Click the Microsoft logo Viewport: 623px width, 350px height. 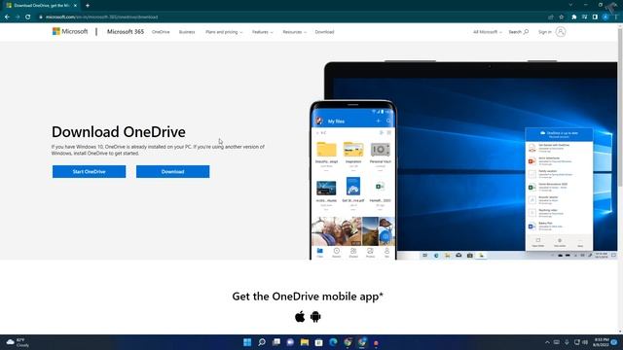(70, 31)
